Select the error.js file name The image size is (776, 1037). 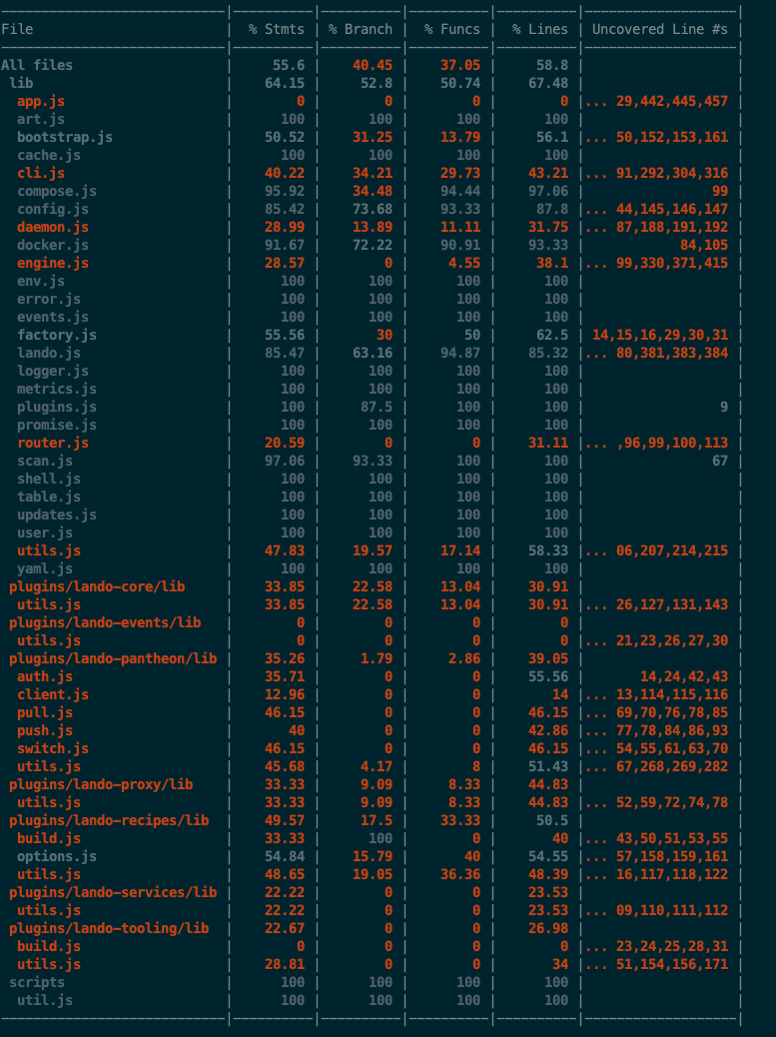pos(49,299)
